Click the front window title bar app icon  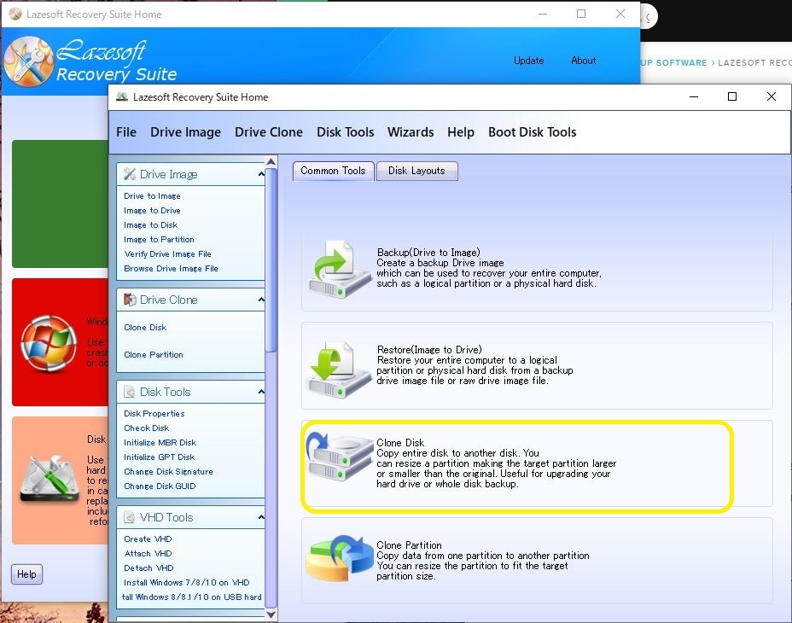coord(122,97)
